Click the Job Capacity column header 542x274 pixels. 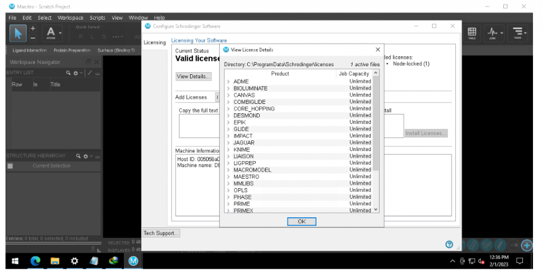coord(354,74)
